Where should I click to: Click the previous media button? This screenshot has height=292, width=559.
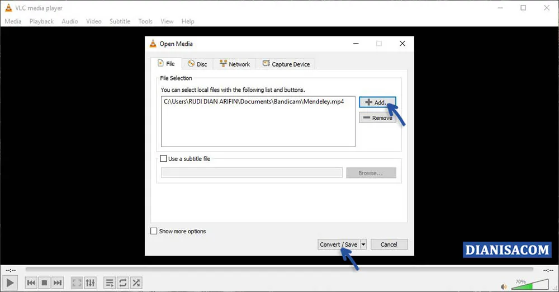click(31, 283)
